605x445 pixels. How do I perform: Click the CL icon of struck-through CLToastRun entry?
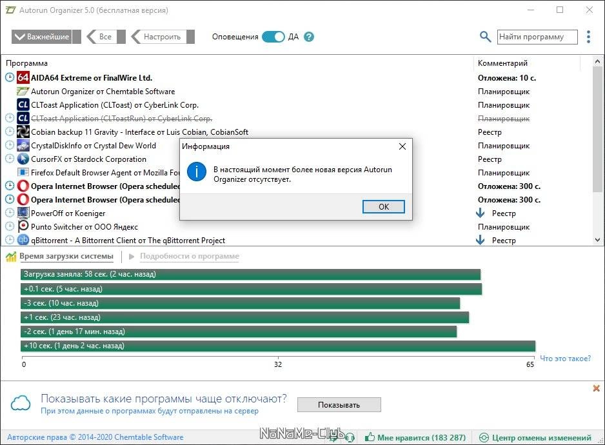click(x=23, y=118)
